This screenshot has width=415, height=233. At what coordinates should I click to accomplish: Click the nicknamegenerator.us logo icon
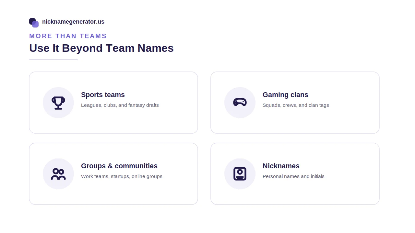click(x=34, y=23)
